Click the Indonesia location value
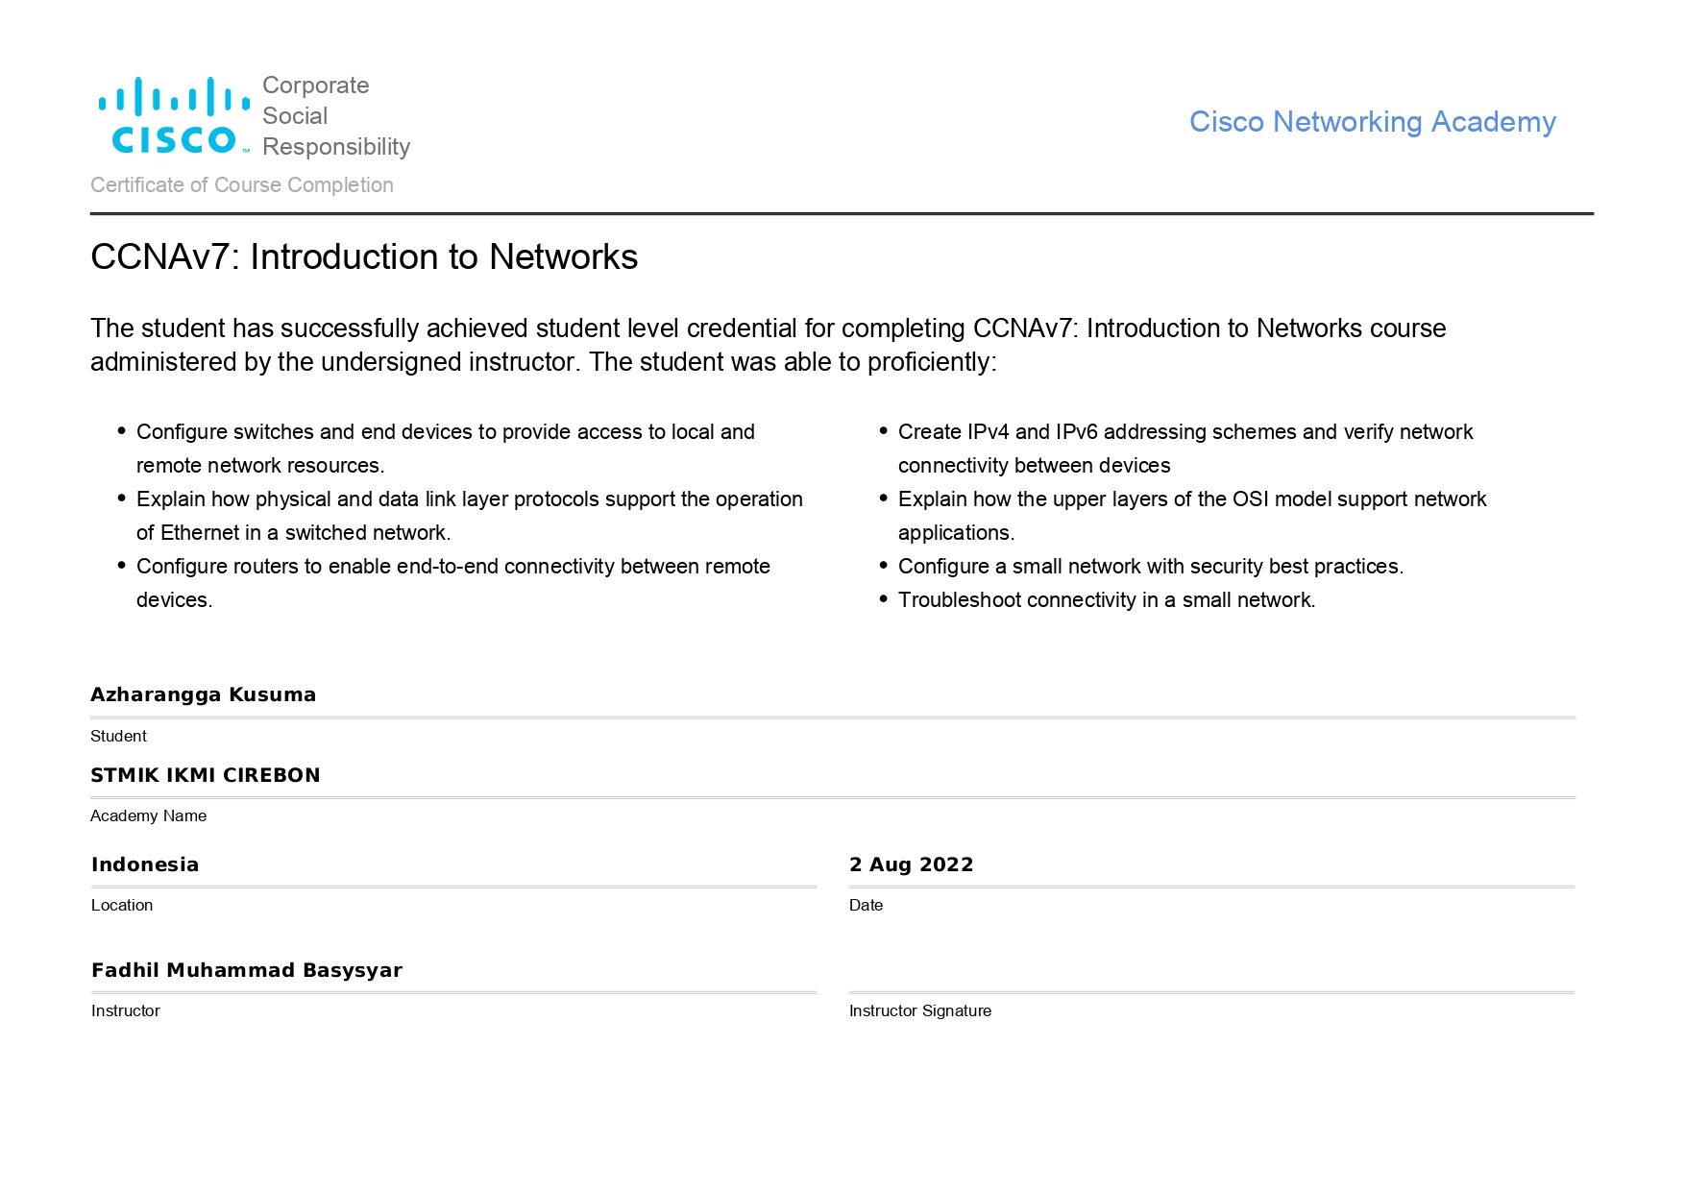The image size is (1685, 1192). pos(145,864)
